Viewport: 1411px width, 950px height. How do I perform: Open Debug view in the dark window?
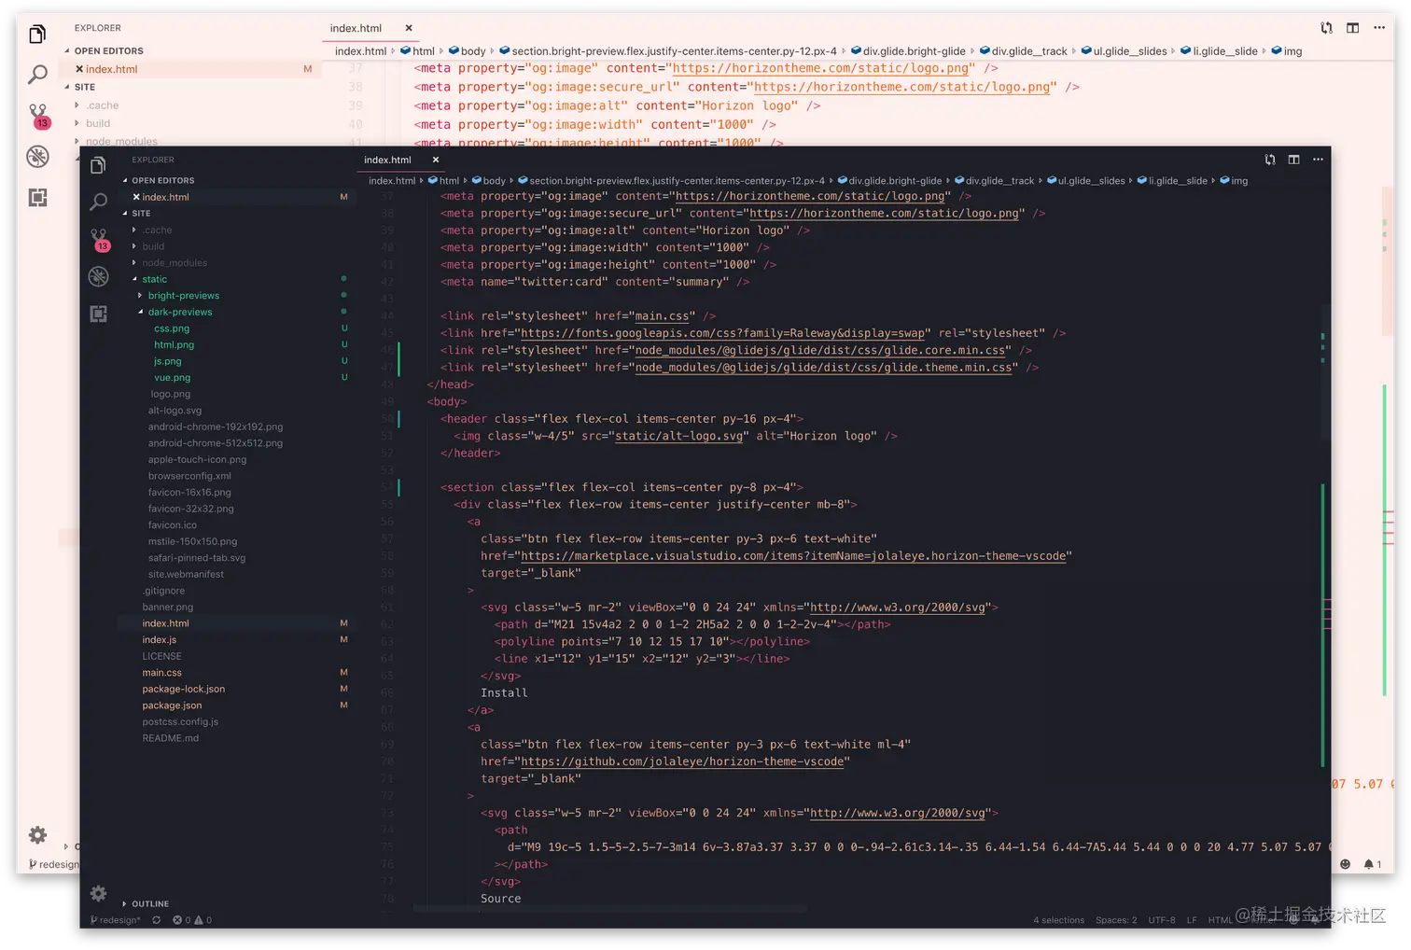point(98,276)
